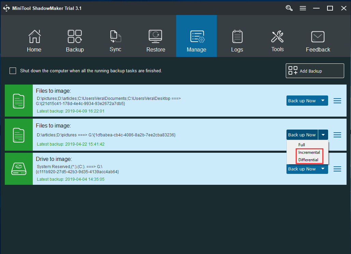Click path text 'System Reserved,(*:).(C:). ===> G:\'
The height and width of the screenshot is (254, 351).
click(x=69, y=167)
